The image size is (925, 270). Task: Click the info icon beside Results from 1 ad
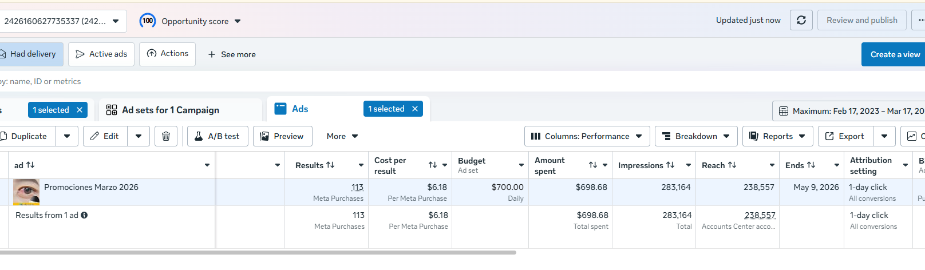[x=84, y=215]
